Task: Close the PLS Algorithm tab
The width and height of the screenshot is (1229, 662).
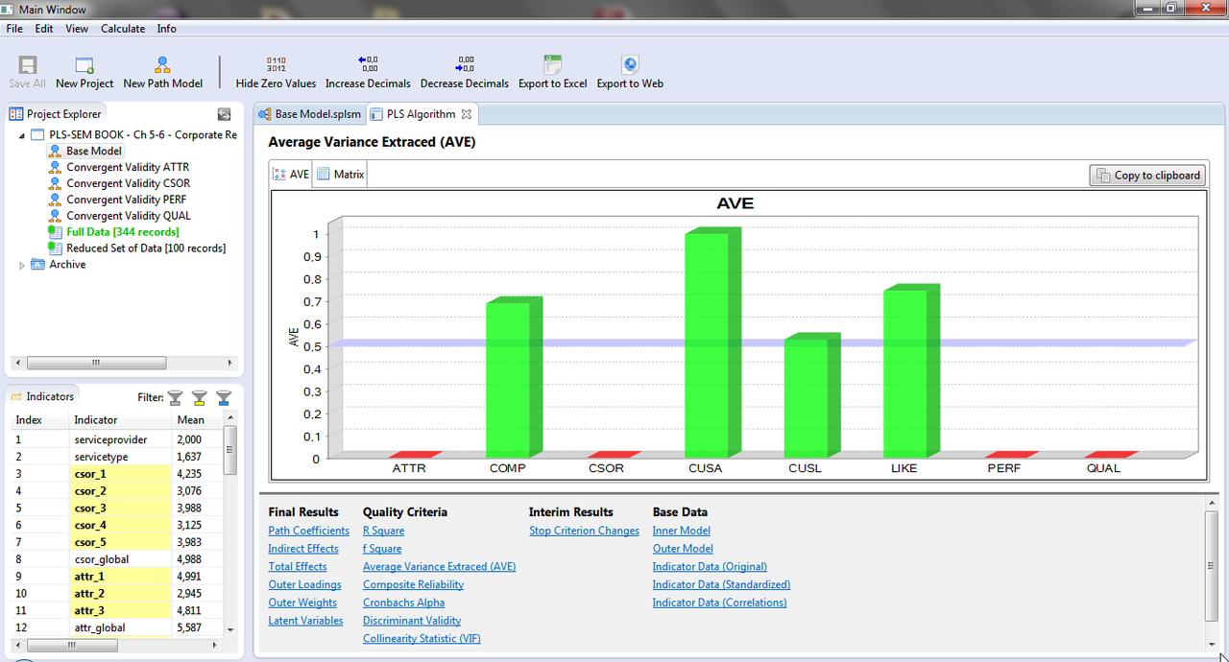Action: pyautogui.click(x=467, y=114)
